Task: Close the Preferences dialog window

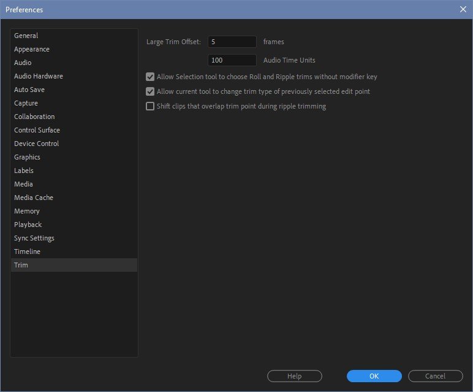Action: [x=463, y=9]
